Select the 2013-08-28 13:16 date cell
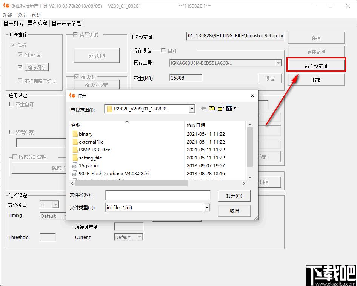 (206, 174)
